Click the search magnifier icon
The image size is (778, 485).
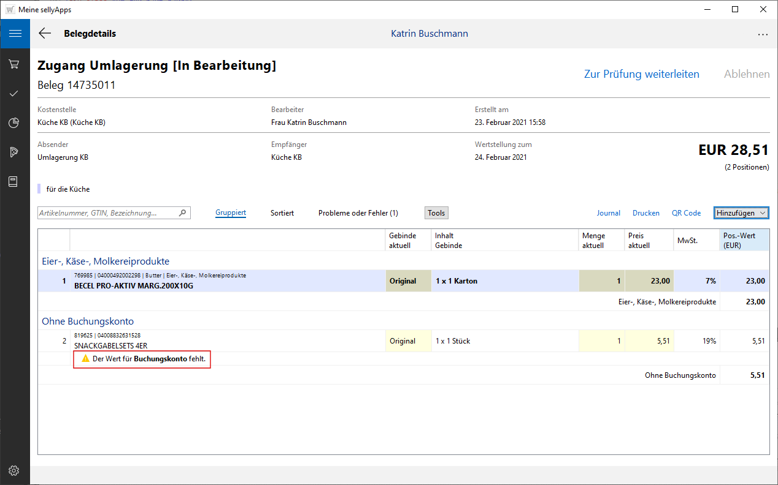pyautogui.click(x=182, y=213)
